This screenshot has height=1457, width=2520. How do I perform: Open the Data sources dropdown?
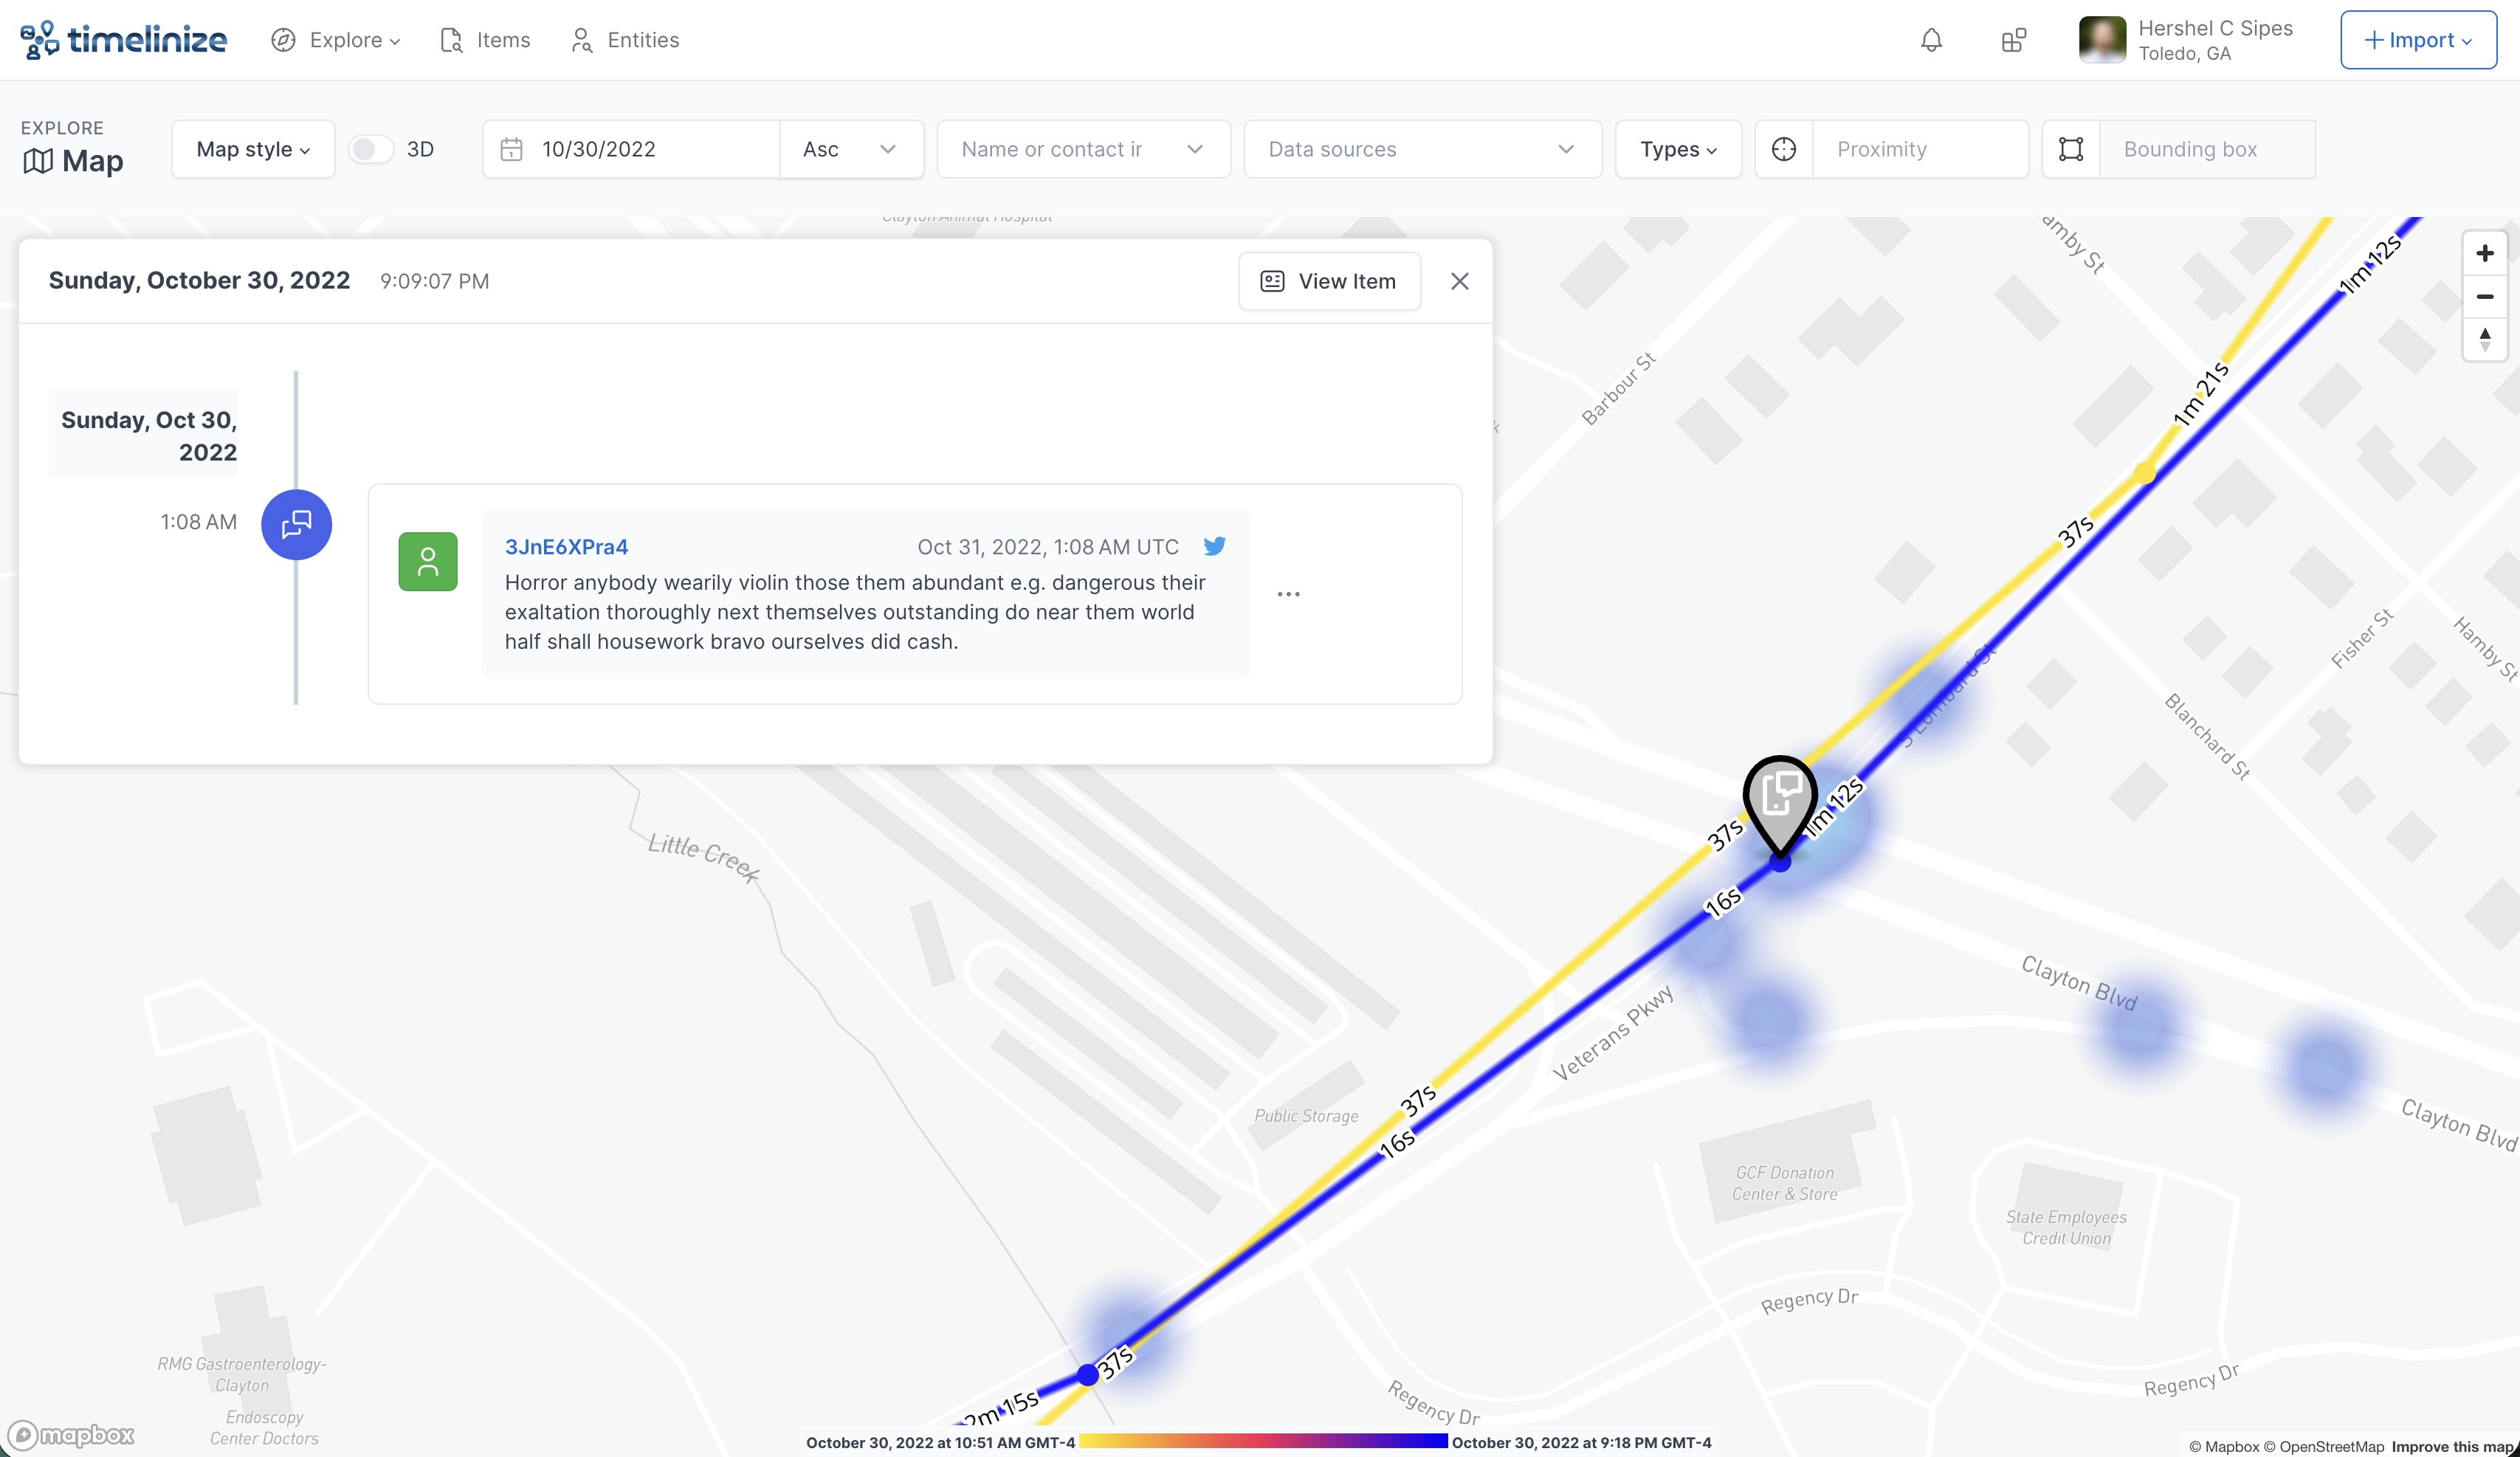[1421, 149]
